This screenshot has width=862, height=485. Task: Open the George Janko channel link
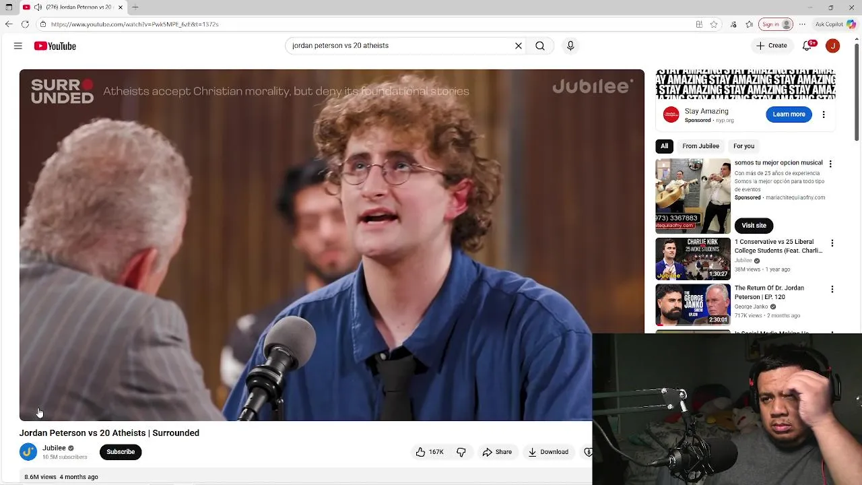(x=752, y=306)
